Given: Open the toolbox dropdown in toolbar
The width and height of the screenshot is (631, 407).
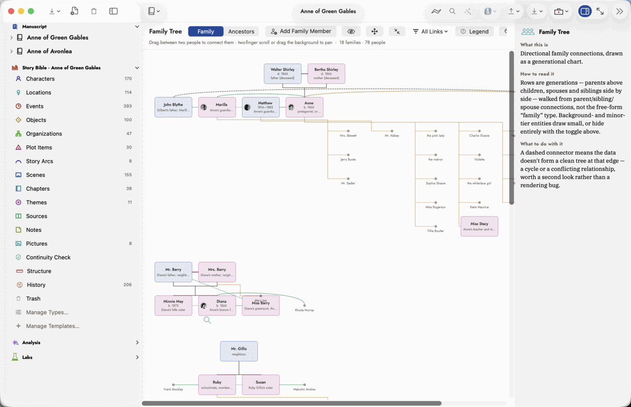Looking at the screenshot, I should click(x=561, y=11).
